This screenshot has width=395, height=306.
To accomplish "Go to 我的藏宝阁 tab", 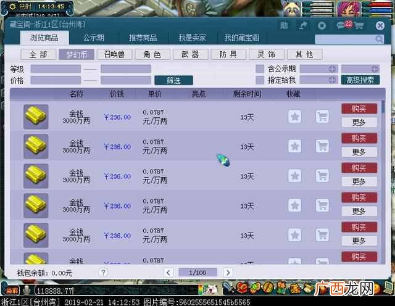I will [x=242, y=38].
